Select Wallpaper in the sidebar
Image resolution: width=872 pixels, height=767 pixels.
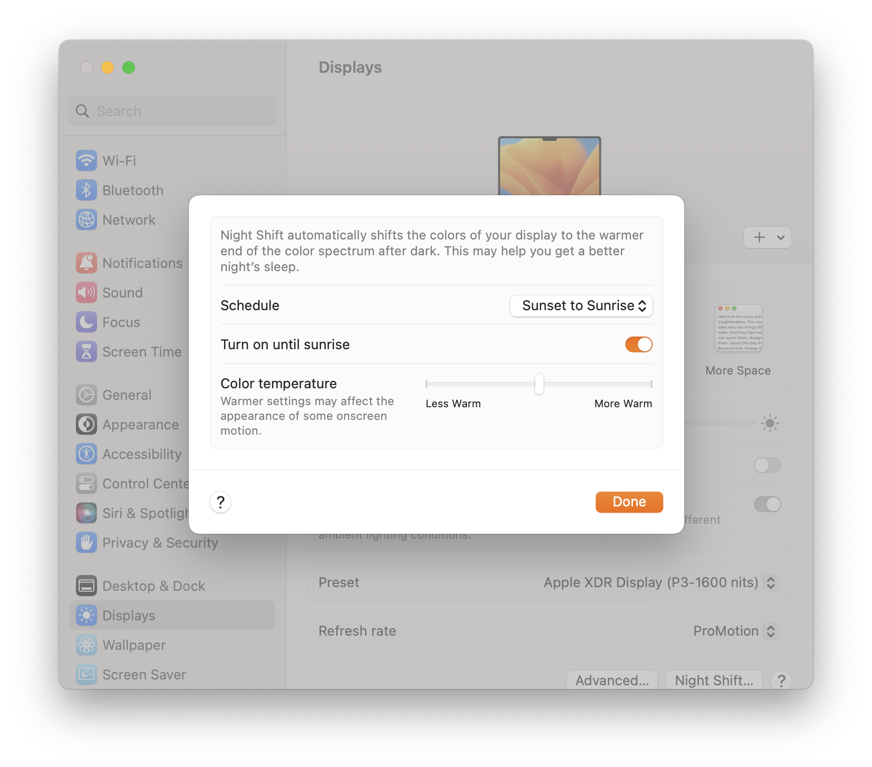(134, 645)
